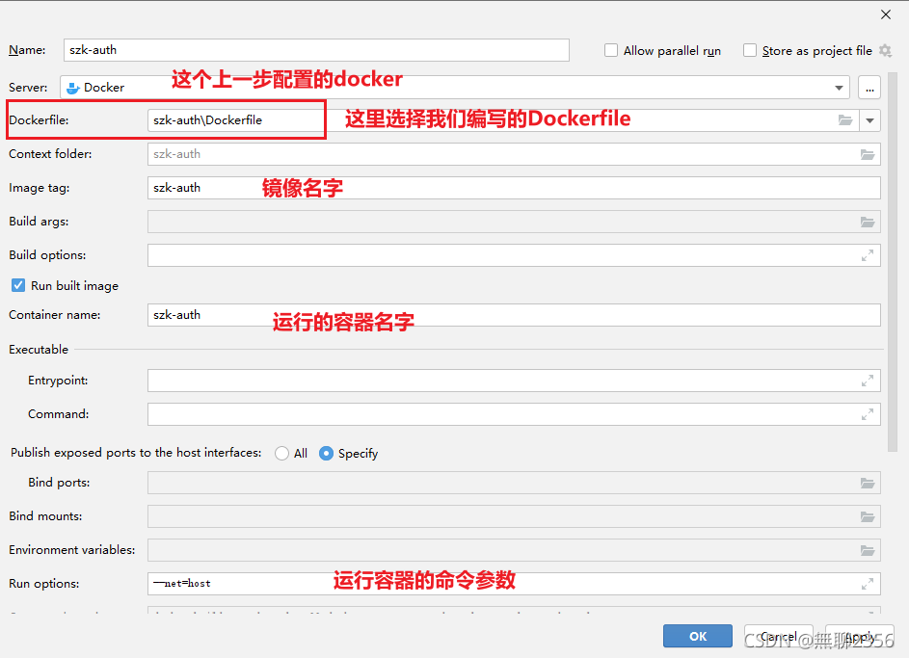Click the Build args folder browse icon
The image size is (909, 658).
[869, 222]
